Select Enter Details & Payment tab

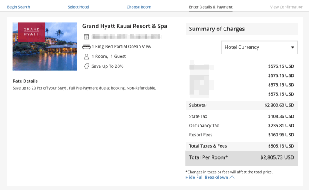click(211, 7)
